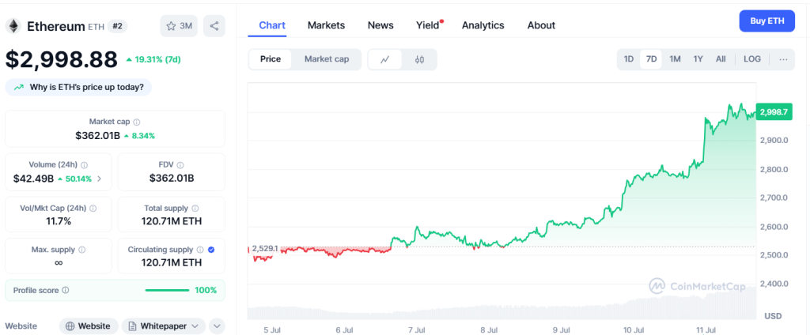Open the Yield tab
Image resolution: width=810 pixels, height=335 pixels.
pyautogui.click(x=428, y=25)
